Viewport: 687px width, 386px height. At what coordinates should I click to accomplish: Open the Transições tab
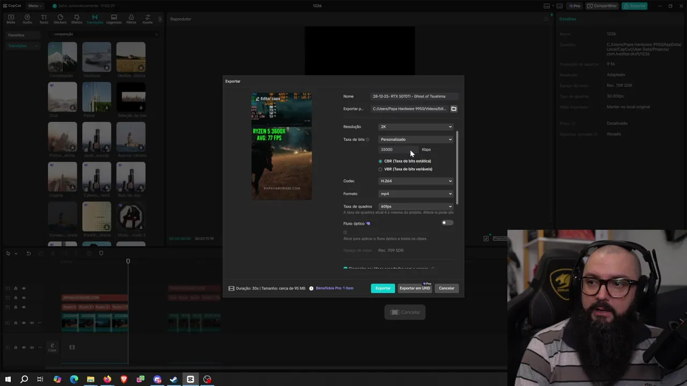click(94, 19)
